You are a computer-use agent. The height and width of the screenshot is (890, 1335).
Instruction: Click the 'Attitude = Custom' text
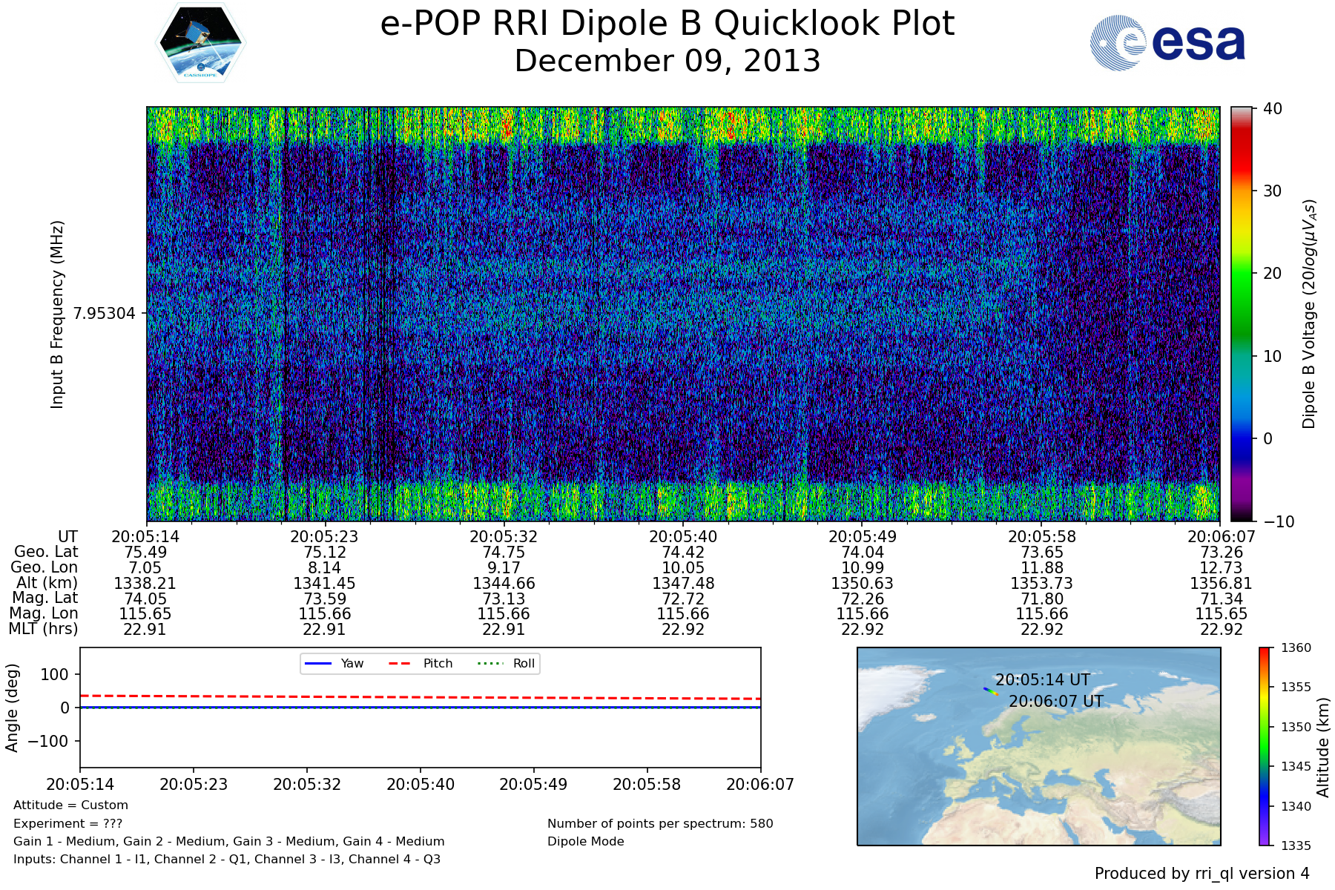pyautogui.click(x=70, y=805)
